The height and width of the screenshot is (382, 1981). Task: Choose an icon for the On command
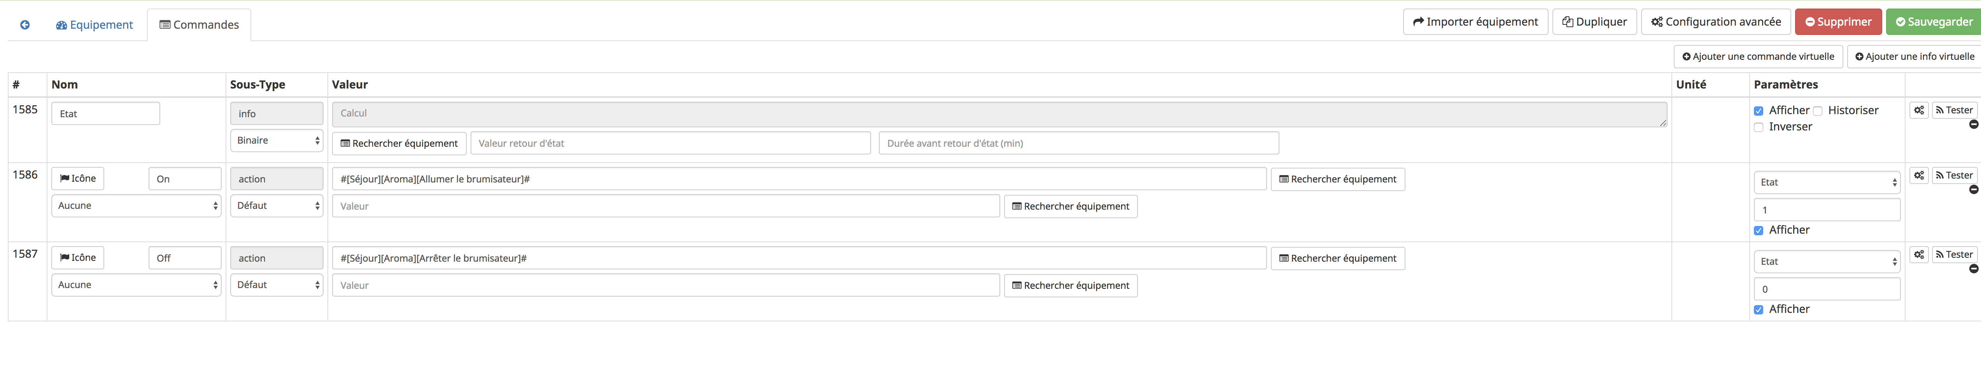pyautogui.click(x=78, y=178)
